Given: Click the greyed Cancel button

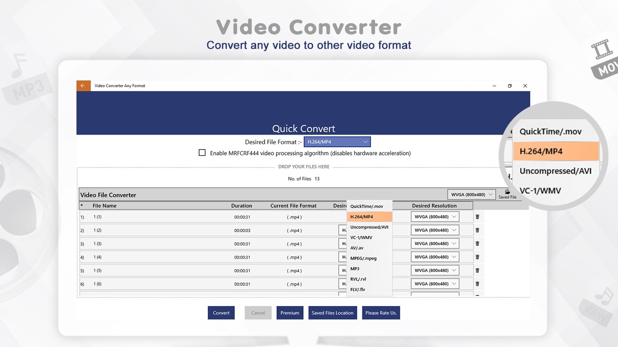Looking at the screenshot, I should (258, 313).
